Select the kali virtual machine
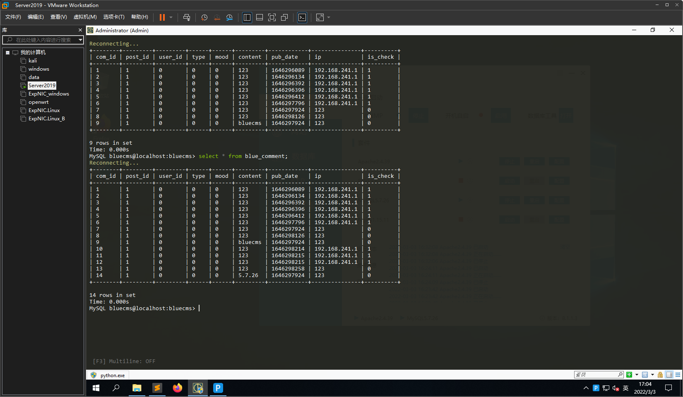This screenshot has width=683, height=397. pos(32,61)
